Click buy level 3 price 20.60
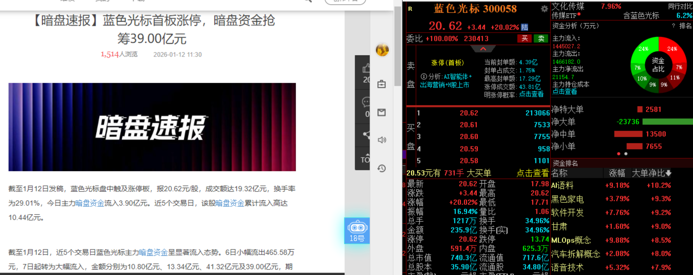 click(469, 137)
